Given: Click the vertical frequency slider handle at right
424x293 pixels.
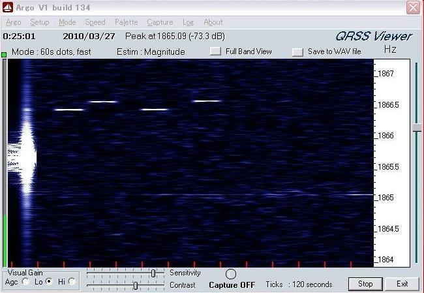Looking at the screenshot, I should [x=417, y=129].
